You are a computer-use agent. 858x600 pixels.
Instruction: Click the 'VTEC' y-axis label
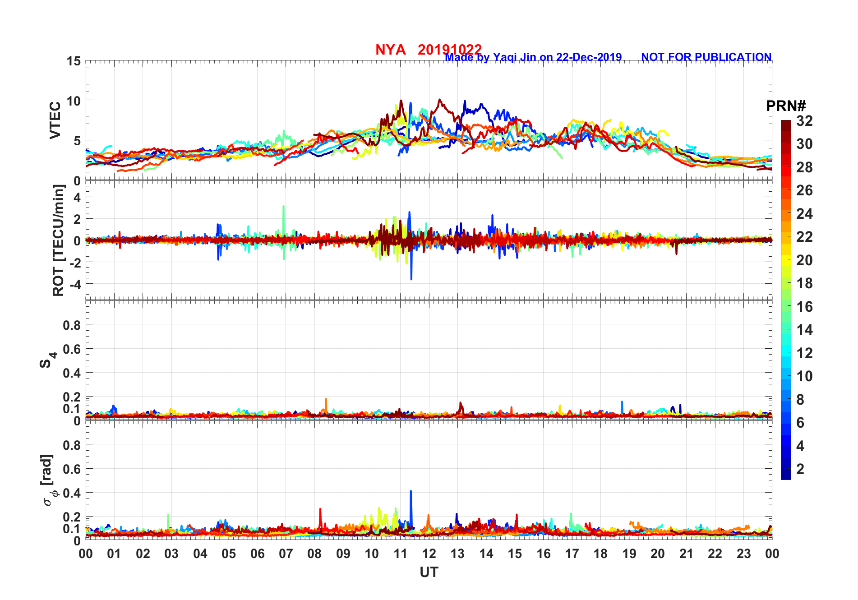55,120
